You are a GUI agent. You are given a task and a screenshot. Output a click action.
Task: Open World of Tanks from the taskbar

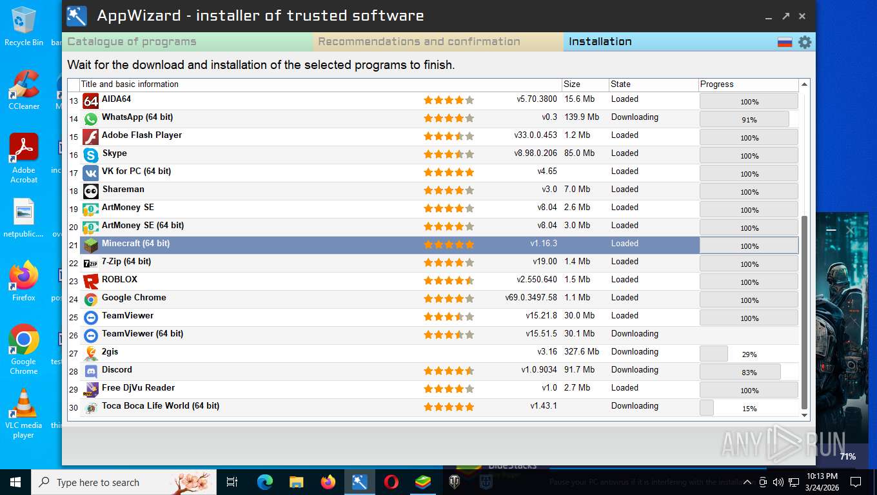455,482
